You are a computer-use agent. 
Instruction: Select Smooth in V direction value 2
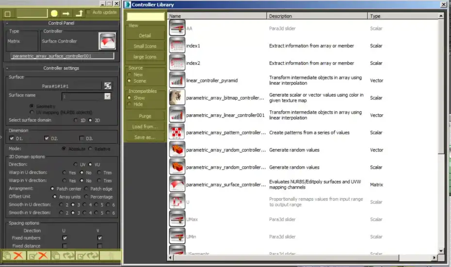pos(61,213)
